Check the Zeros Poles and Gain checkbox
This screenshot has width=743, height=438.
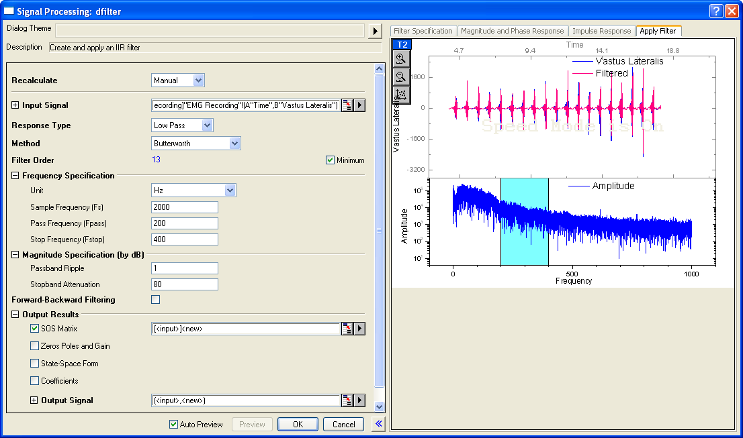(34, 345)
